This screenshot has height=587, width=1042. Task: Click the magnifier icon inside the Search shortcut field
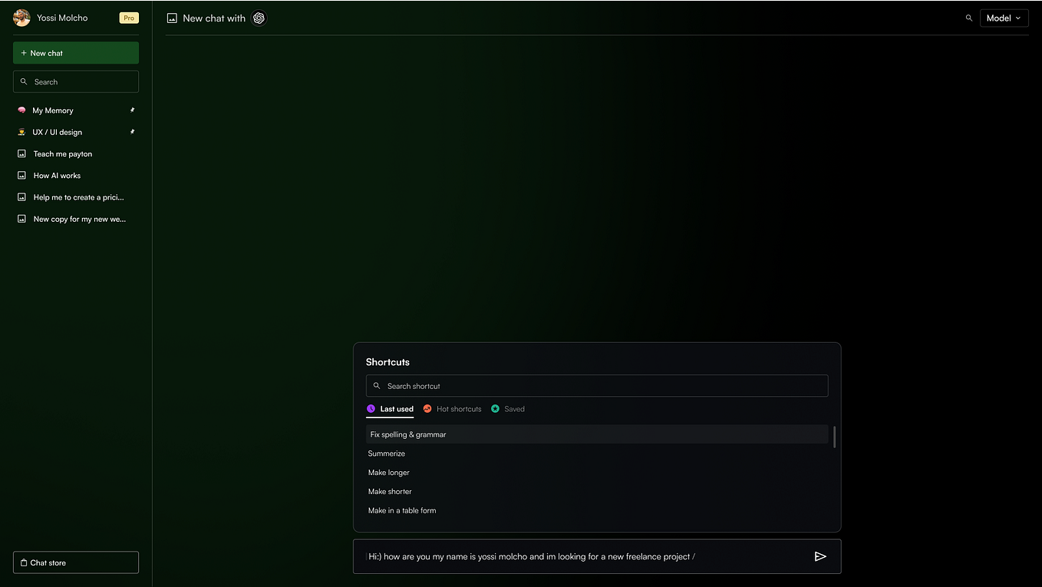point(377,385)
